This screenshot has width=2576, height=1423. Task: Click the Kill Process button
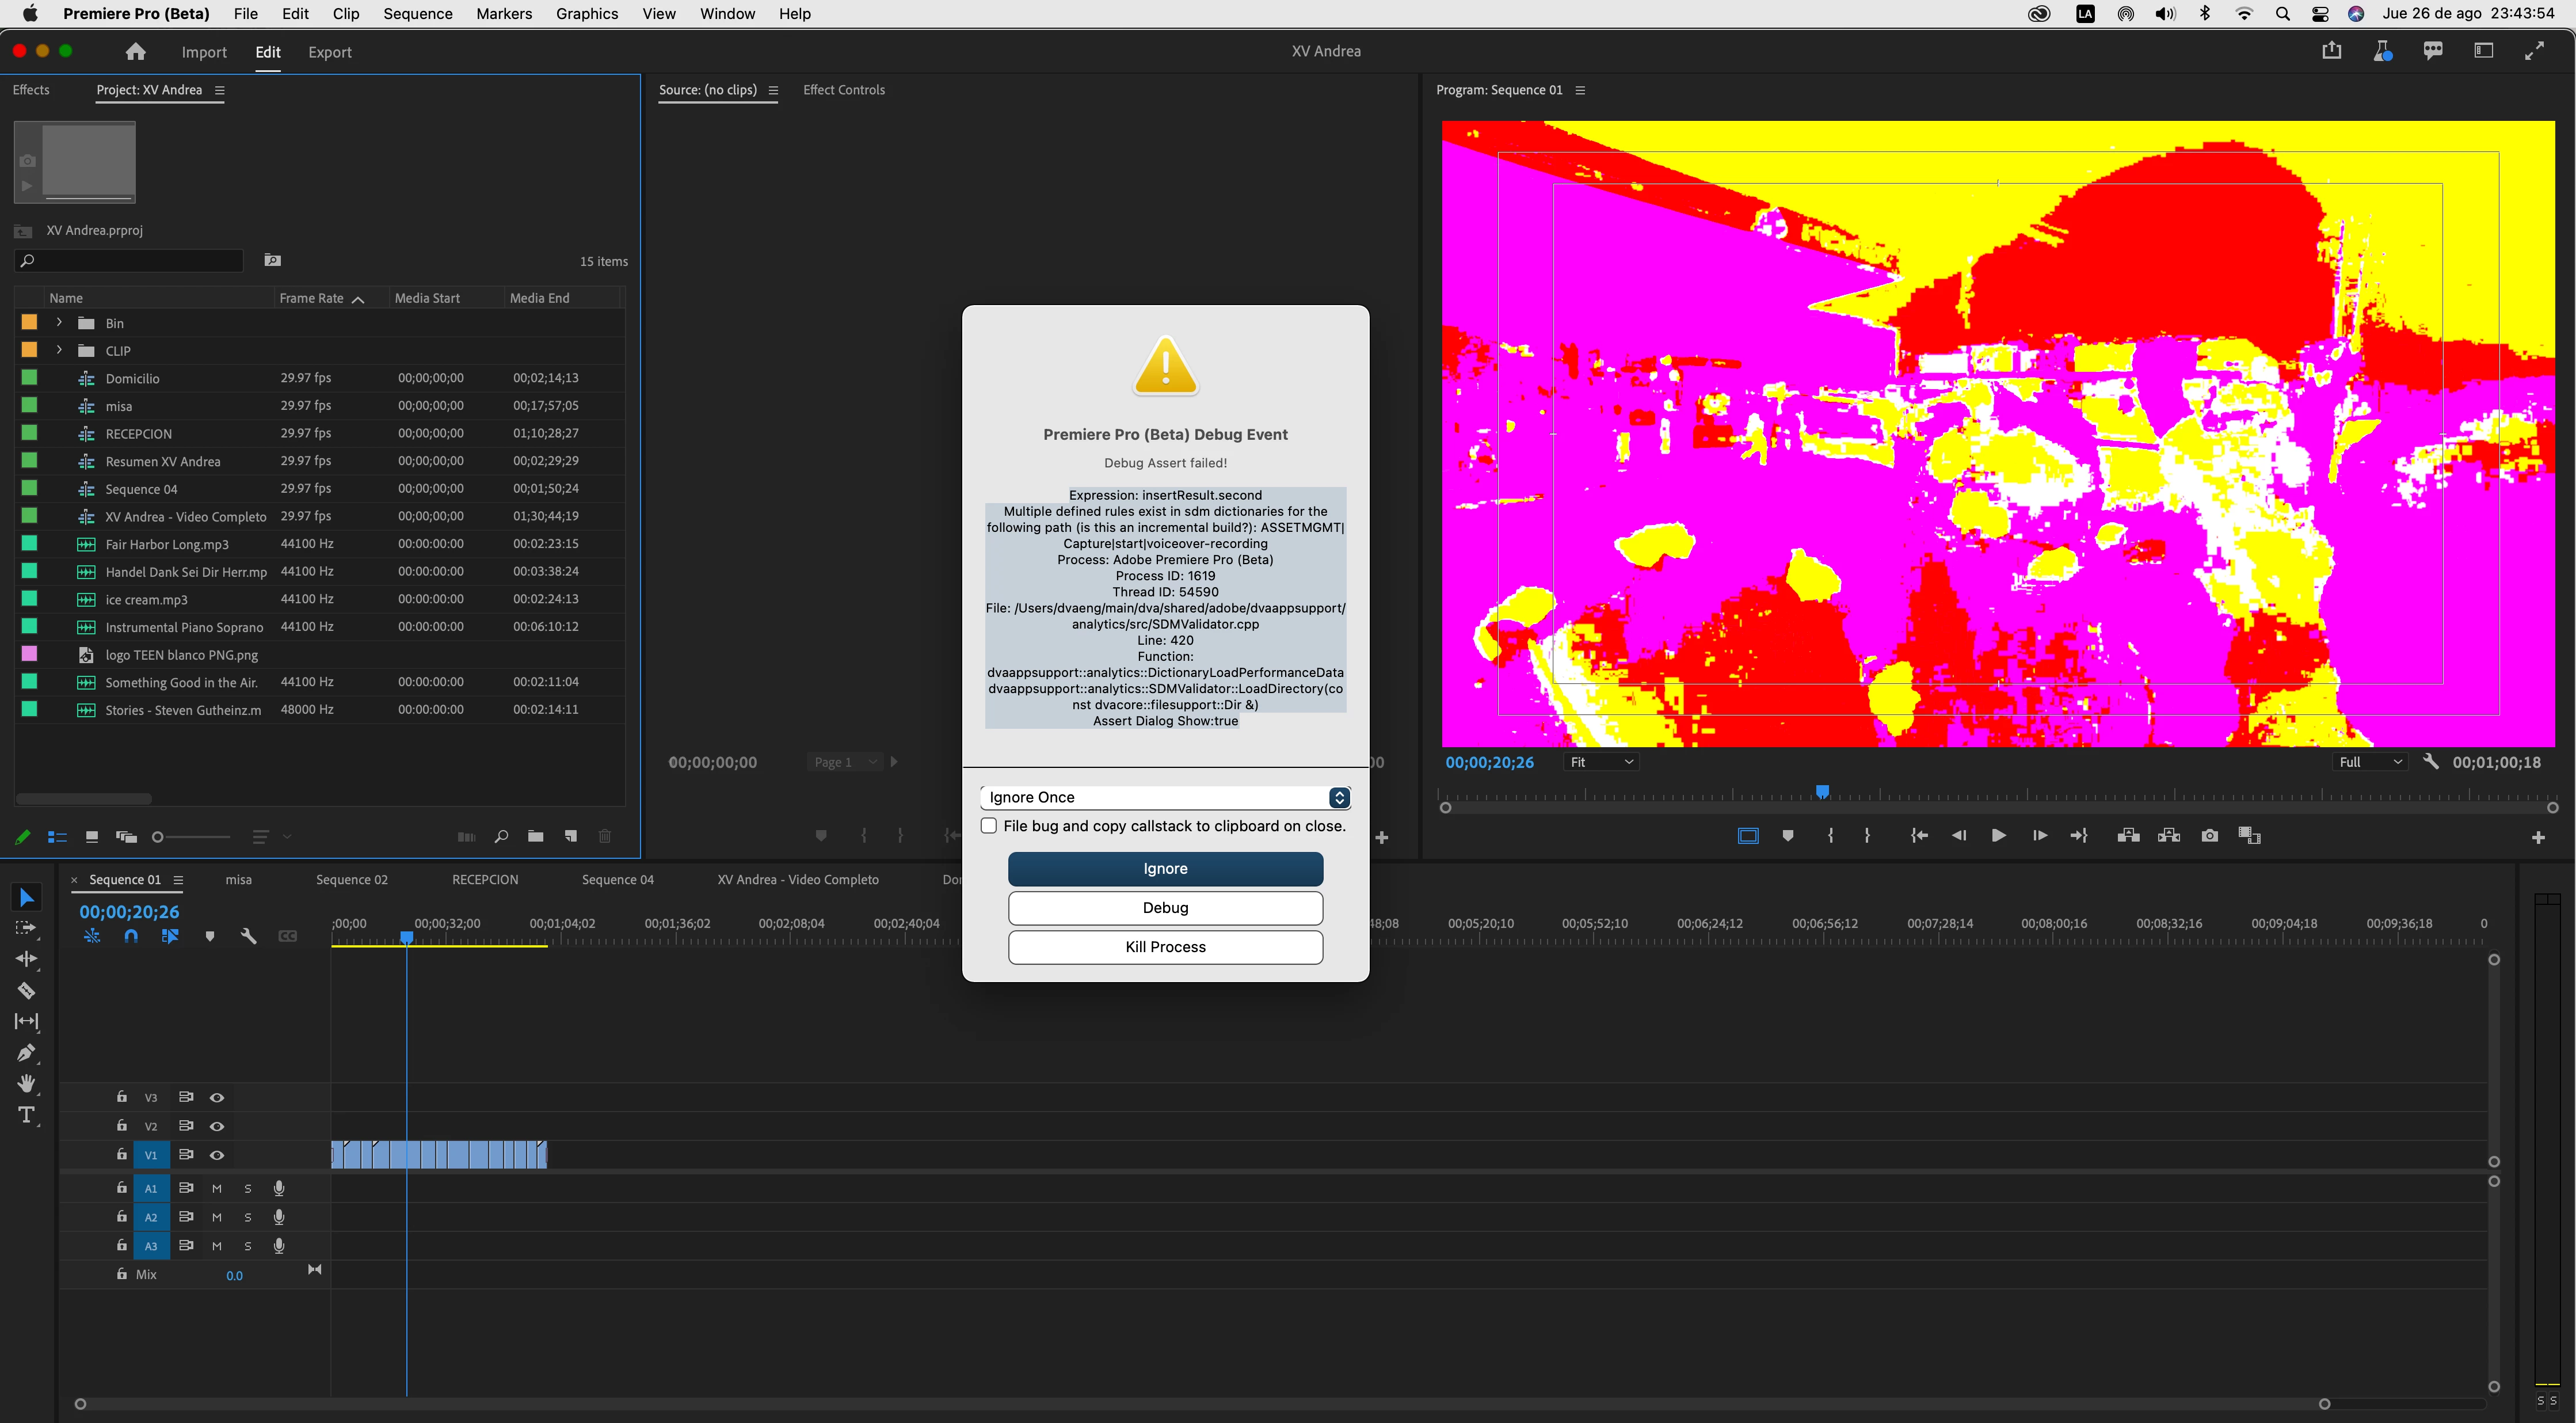pos(1165,947)
